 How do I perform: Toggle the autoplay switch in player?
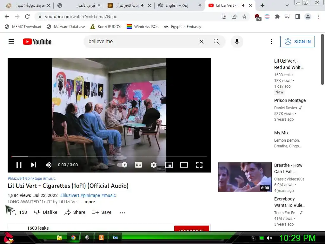coord(122,165)
